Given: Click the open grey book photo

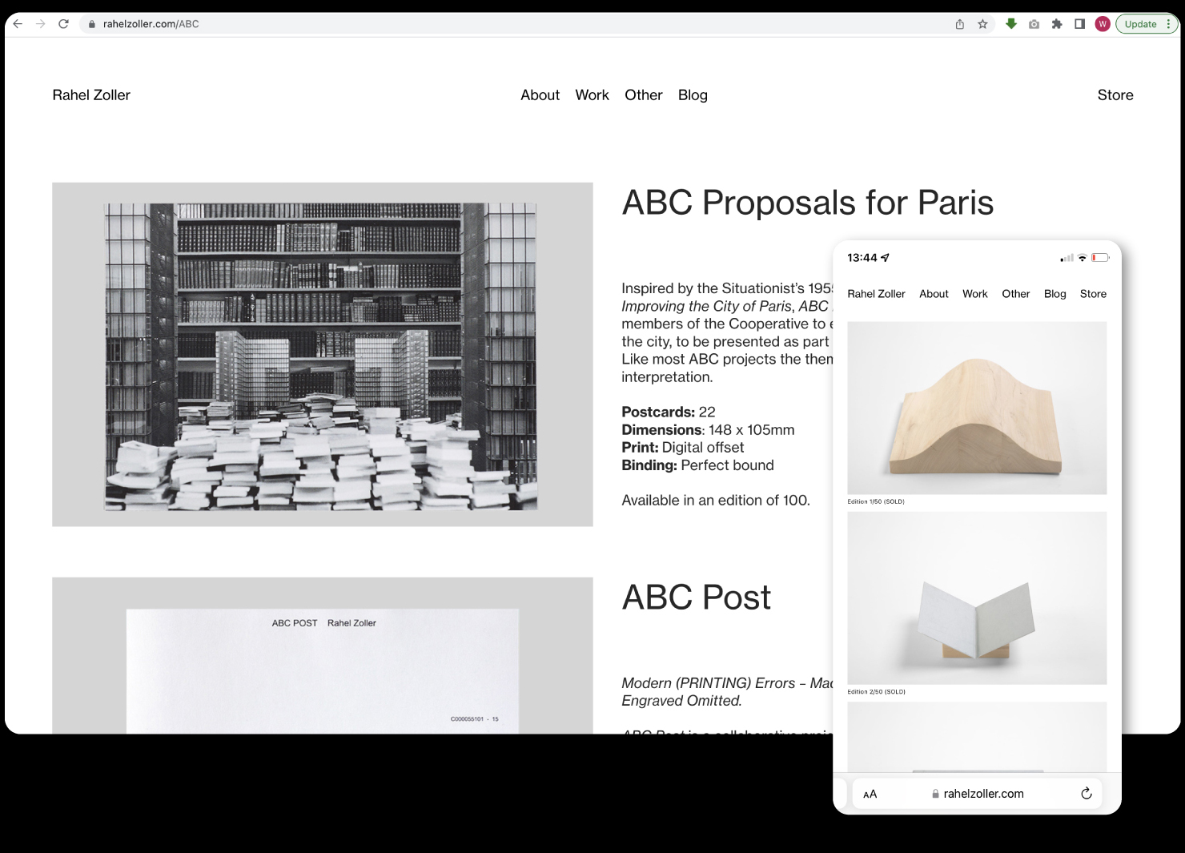Looking at the screenshot, I should 977,598.
